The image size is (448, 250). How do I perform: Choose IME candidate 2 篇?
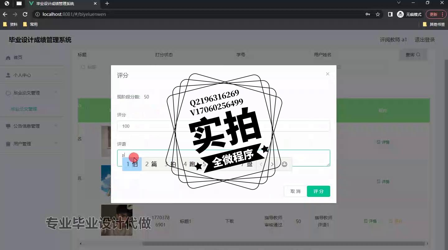tap(151, 164)
